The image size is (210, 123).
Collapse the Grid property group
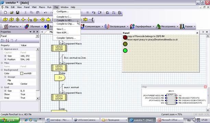click(2, 87)
